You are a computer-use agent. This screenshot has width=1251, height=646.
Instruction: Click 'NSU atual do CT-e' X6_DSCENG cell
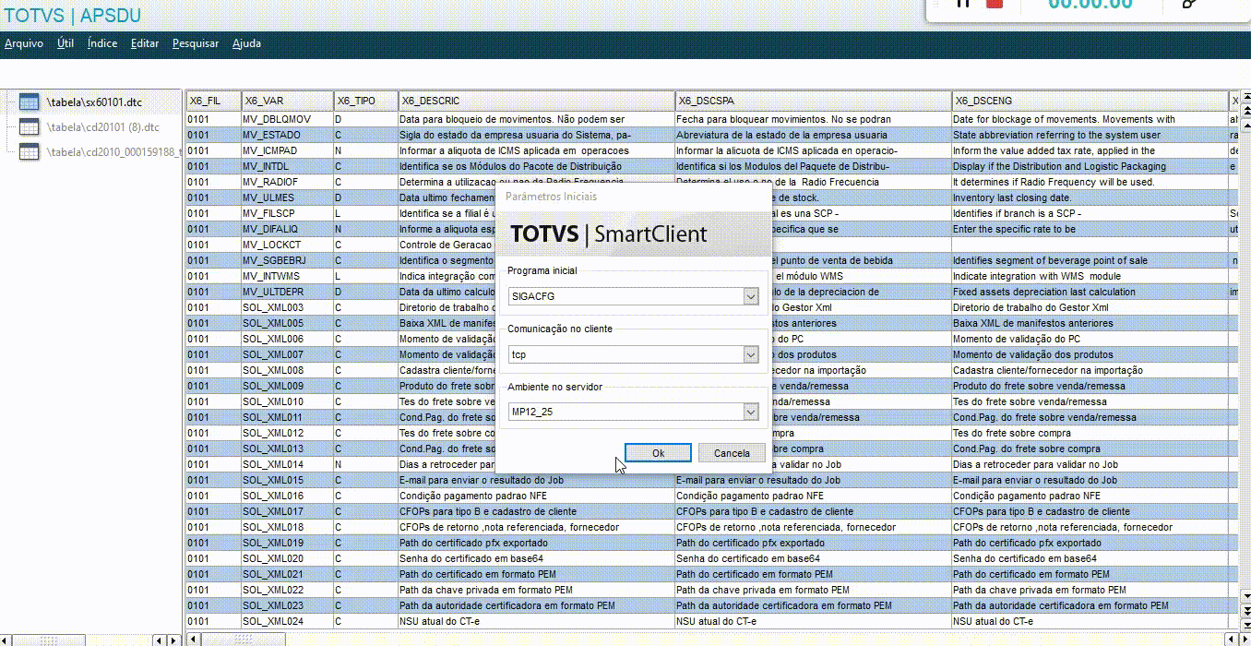click(x=1090, y=621)
